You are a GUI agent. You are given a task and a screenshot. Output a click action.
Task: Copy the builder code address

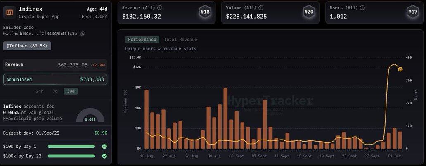[83, 34]
